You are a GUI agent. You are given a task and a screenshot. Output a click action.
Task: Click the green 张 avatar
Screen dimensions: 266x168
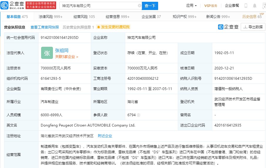(x=47, y=53)
